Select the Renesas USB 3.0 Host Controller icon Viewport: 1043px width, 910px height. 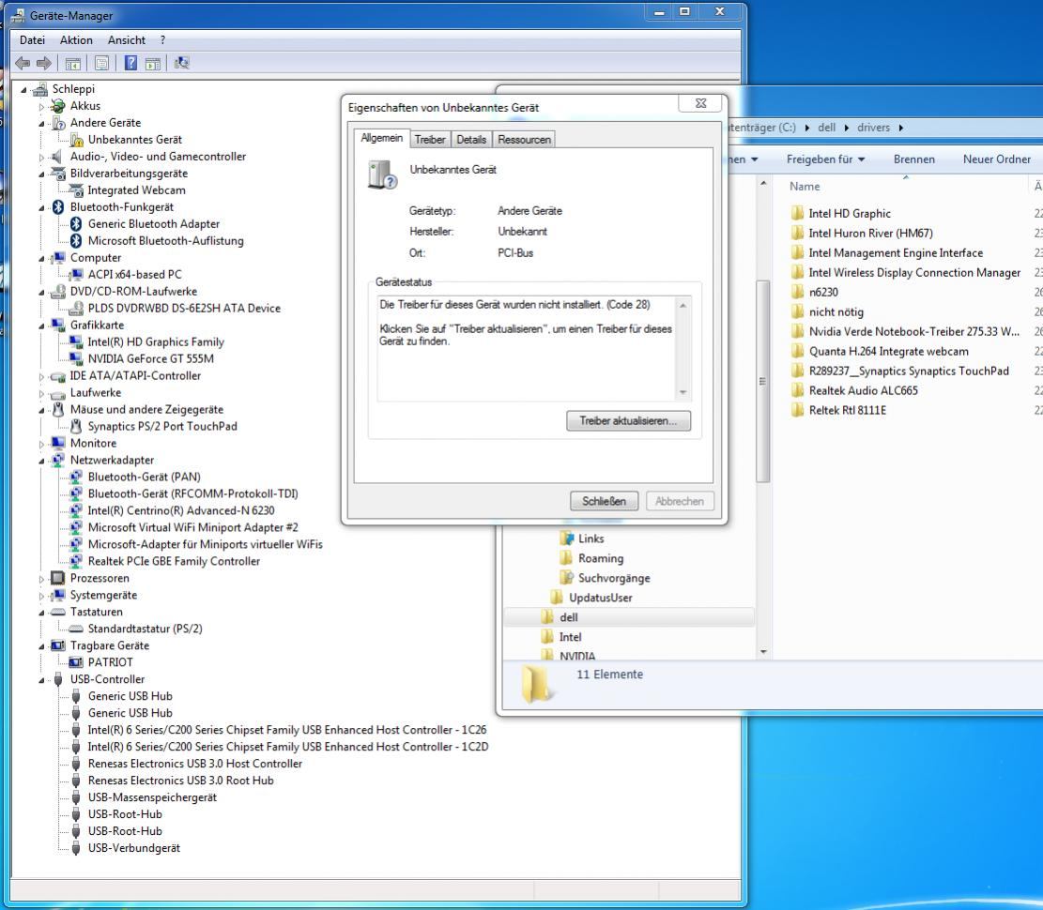pos(76,763)
